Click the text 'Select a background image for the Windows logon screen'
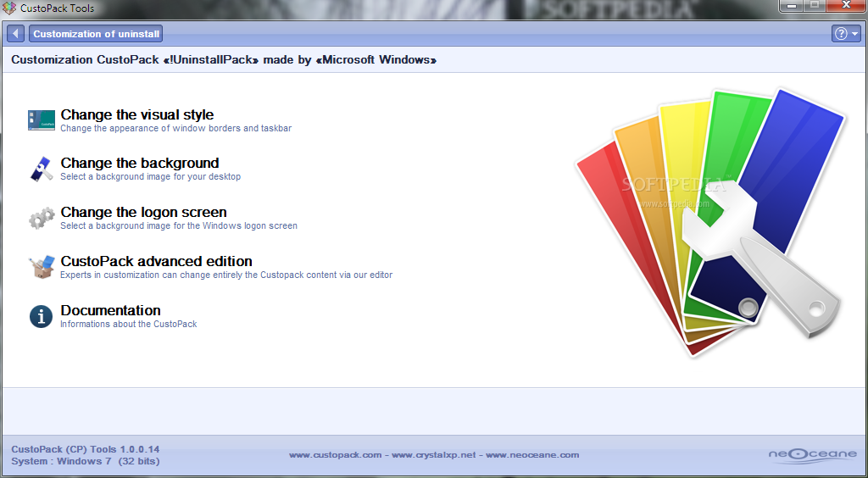Viewport: 868px width, 478px height. tap(178, 225)
